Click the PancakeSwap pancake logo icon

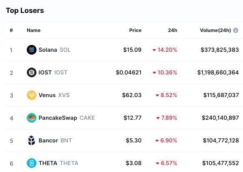click(x=32, y=118)
